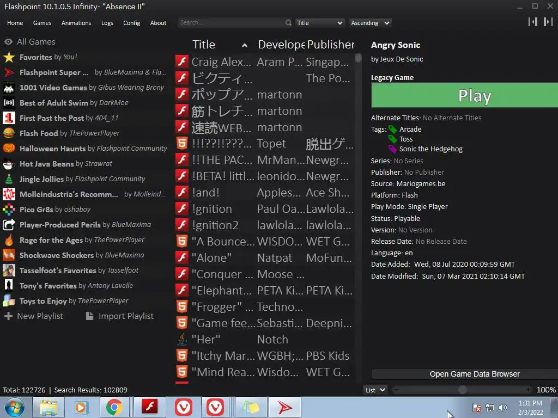The width and height of the screenshot is (558, 418).
Task: Open Flash Player from the taskbar
Action: pyautogui.click(x=149, y=407)
